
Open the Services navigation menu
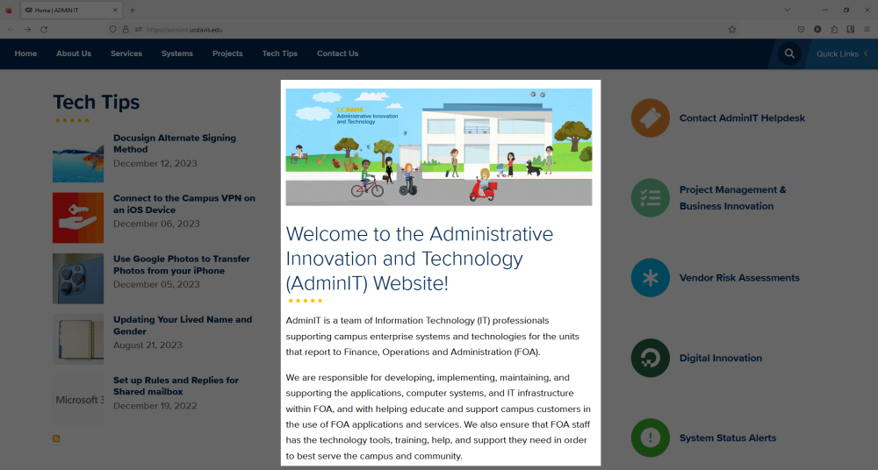(x=126, y=53)
